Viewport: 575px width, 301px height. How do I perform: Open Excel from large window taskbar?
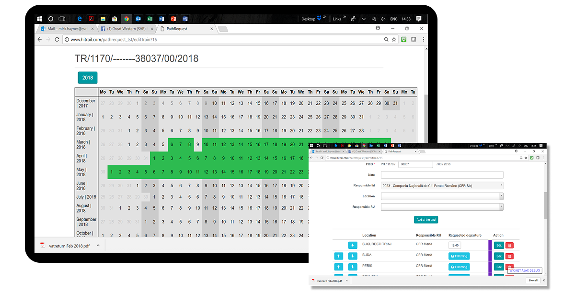[x=150, y=19]
